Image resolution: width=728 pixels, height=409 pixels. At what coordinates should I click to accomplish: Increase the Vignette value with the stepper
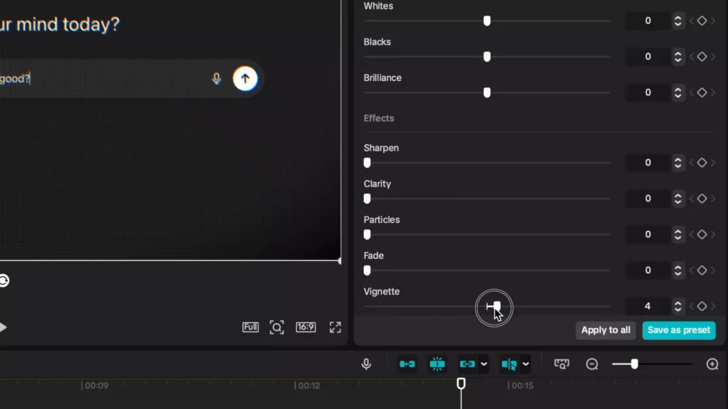(x=678, y=302)
